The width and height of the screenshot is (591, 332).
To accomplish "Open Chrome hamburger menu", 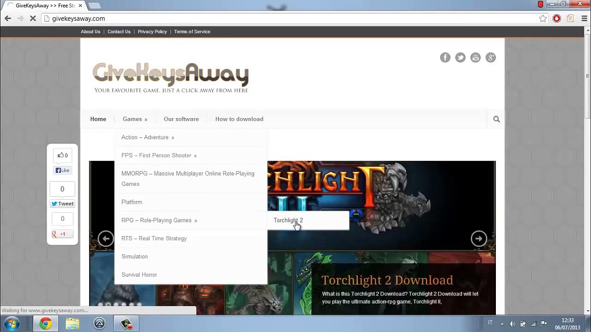I will 584,18.
